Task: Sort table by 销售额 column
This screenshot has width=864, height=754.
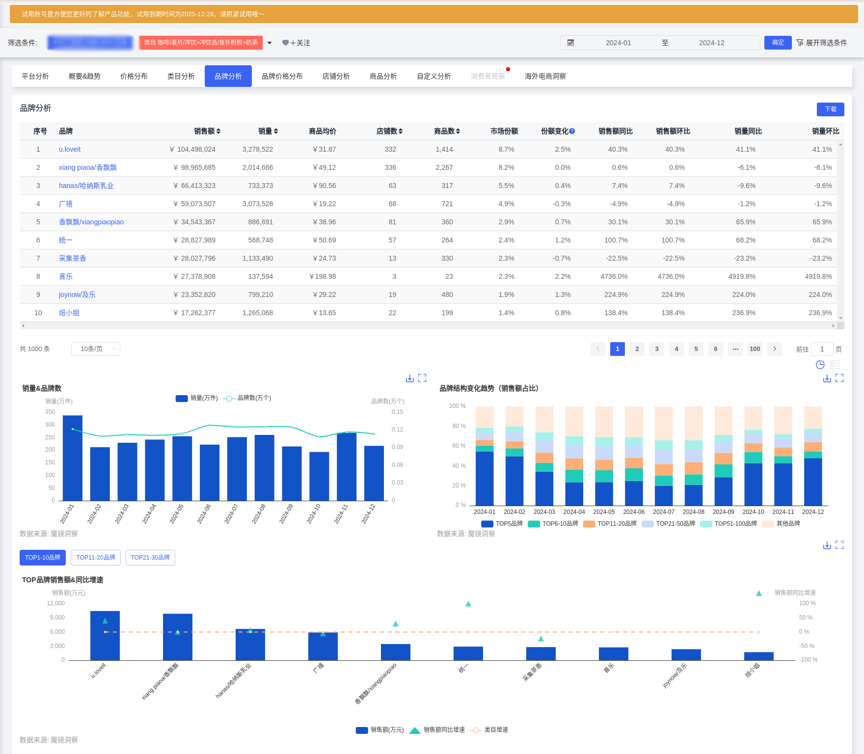Action: [x=218, y=131]
